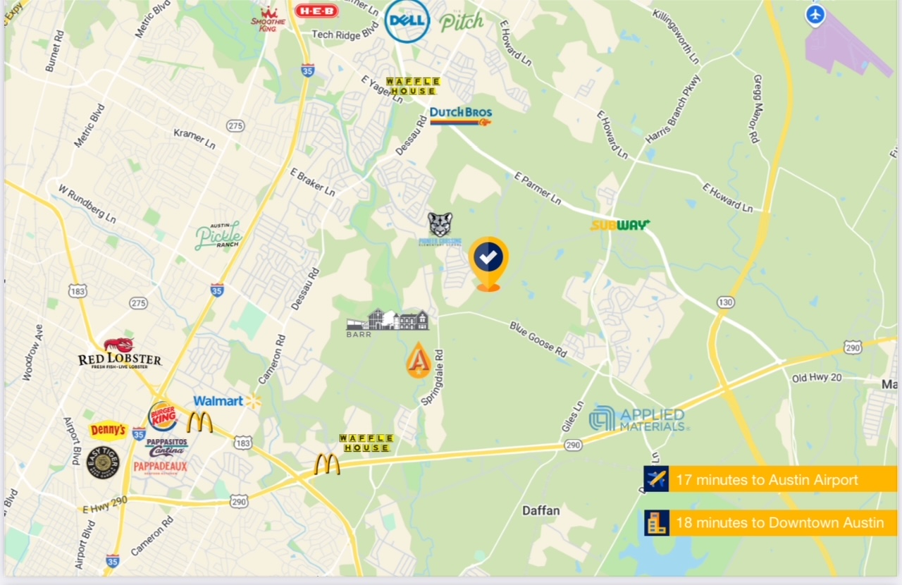
Task: Click the orange A shield marker
Action: [419, 359]
